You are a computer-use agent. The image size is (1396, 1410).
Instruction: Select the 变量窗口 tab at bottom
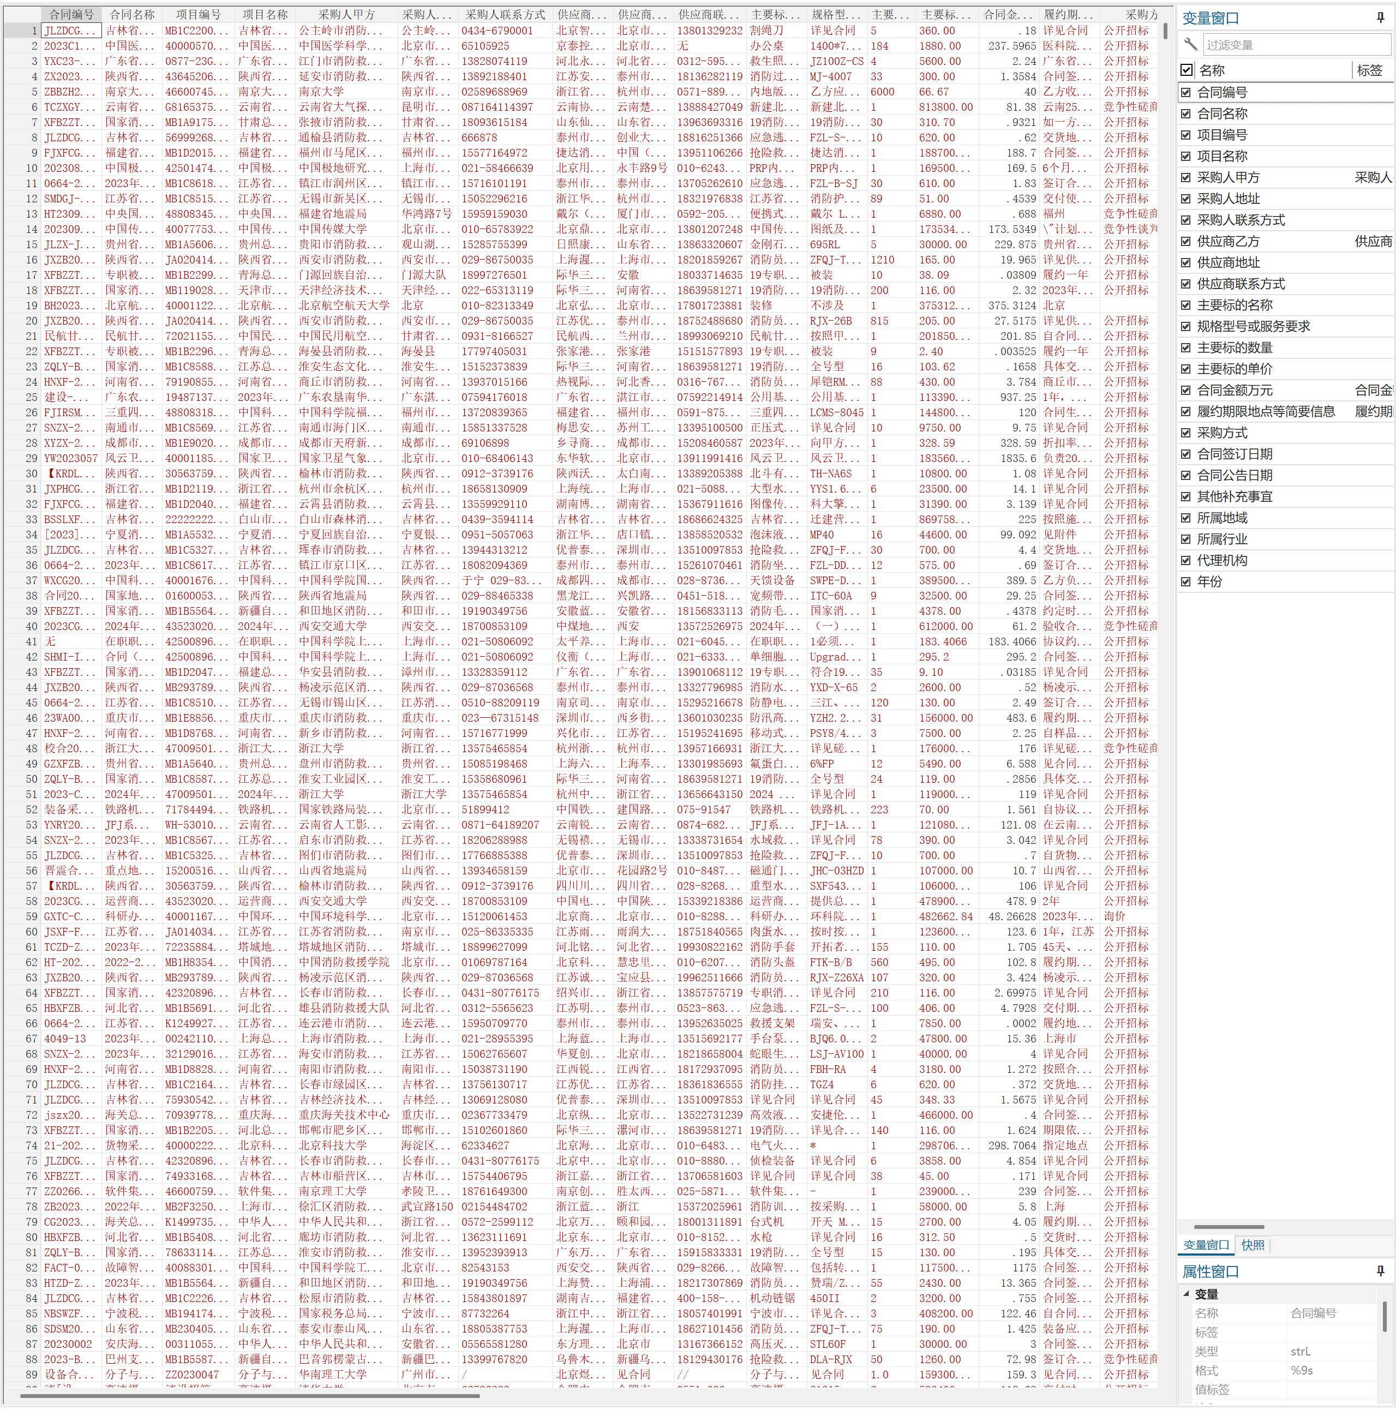tap(1206, 1245)
